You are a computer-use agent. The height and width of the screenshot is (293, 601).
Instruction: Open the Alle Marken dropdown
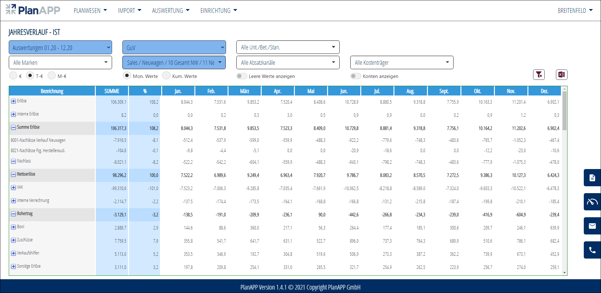(x=60, y=63)
